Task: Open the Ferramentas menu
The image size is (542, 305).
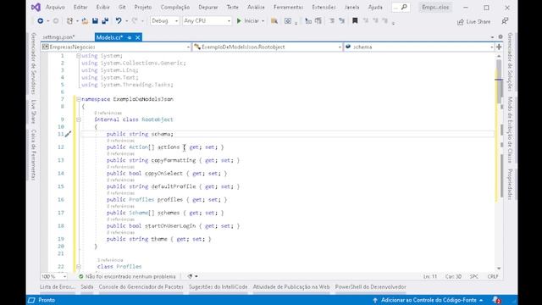Action: tap(288, 7)
